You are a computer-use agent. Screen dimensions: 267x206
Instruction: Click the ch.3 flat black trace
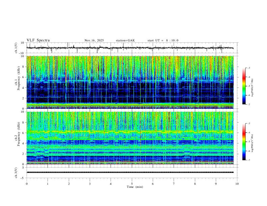click(x=130, y=172)
